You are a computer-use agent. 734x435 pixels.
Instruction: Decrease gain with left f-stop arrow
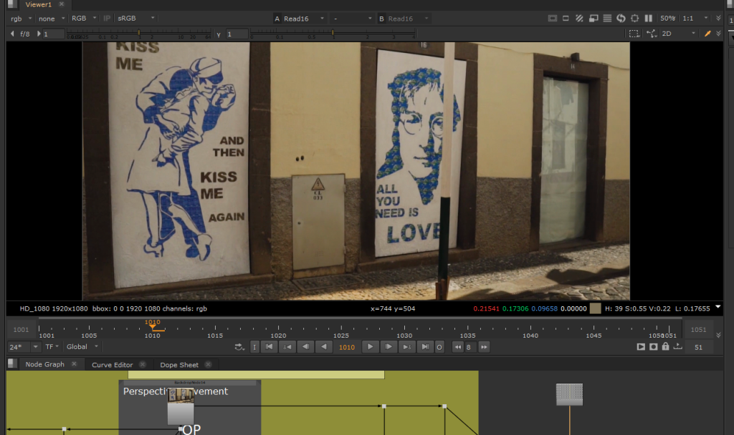click(12, 34)
